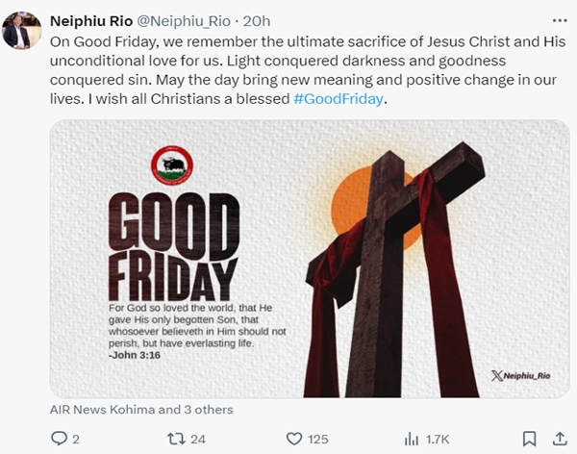The height and width of the screenshot is (454, 577).
Task: Click the tweet body text
Action: coord(308,70)
